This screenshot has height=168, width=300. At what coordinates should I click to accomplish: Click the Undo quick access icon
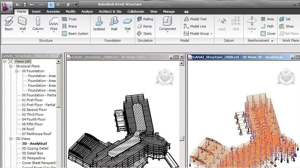point(32,5)
